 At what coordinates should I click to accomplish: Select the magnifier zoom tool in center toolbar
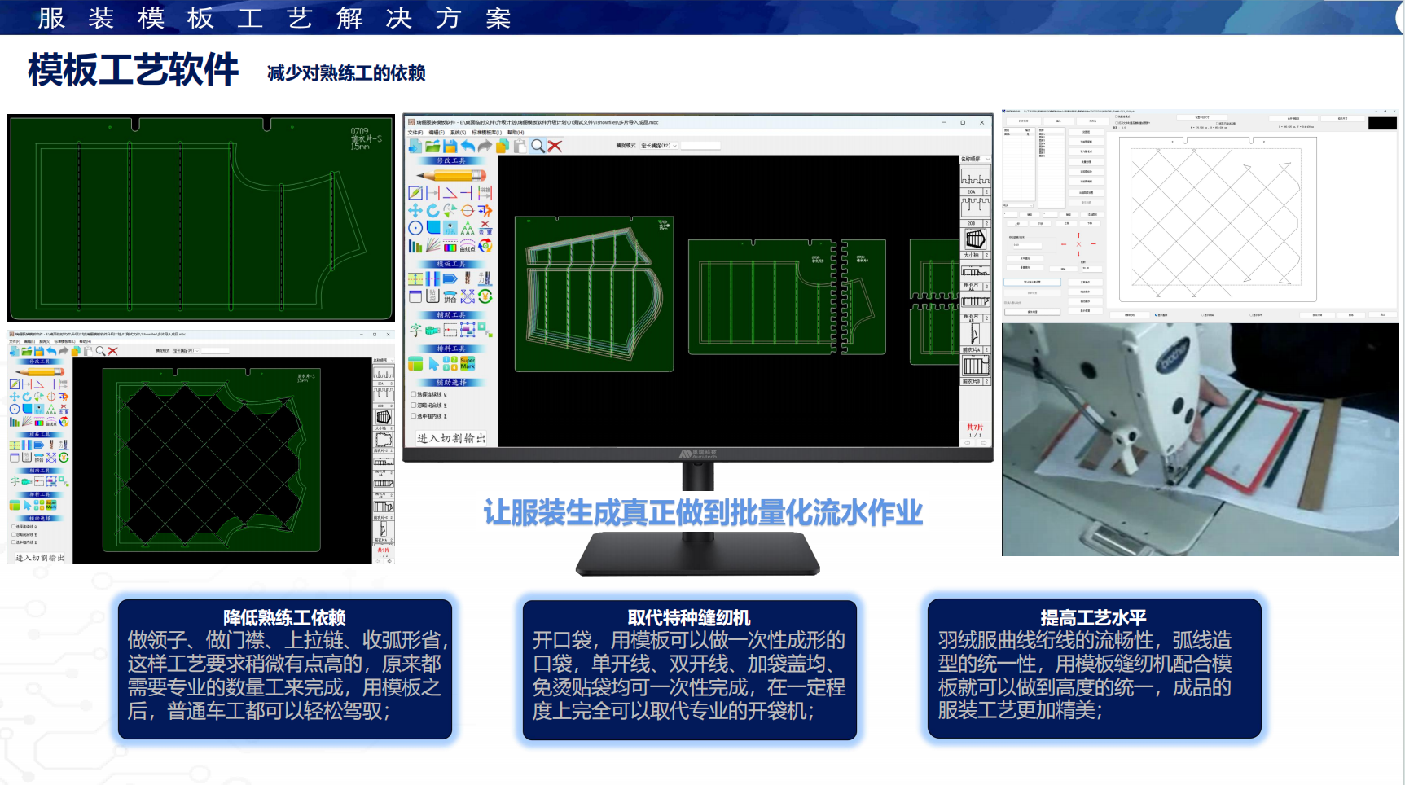pos(538,147)
